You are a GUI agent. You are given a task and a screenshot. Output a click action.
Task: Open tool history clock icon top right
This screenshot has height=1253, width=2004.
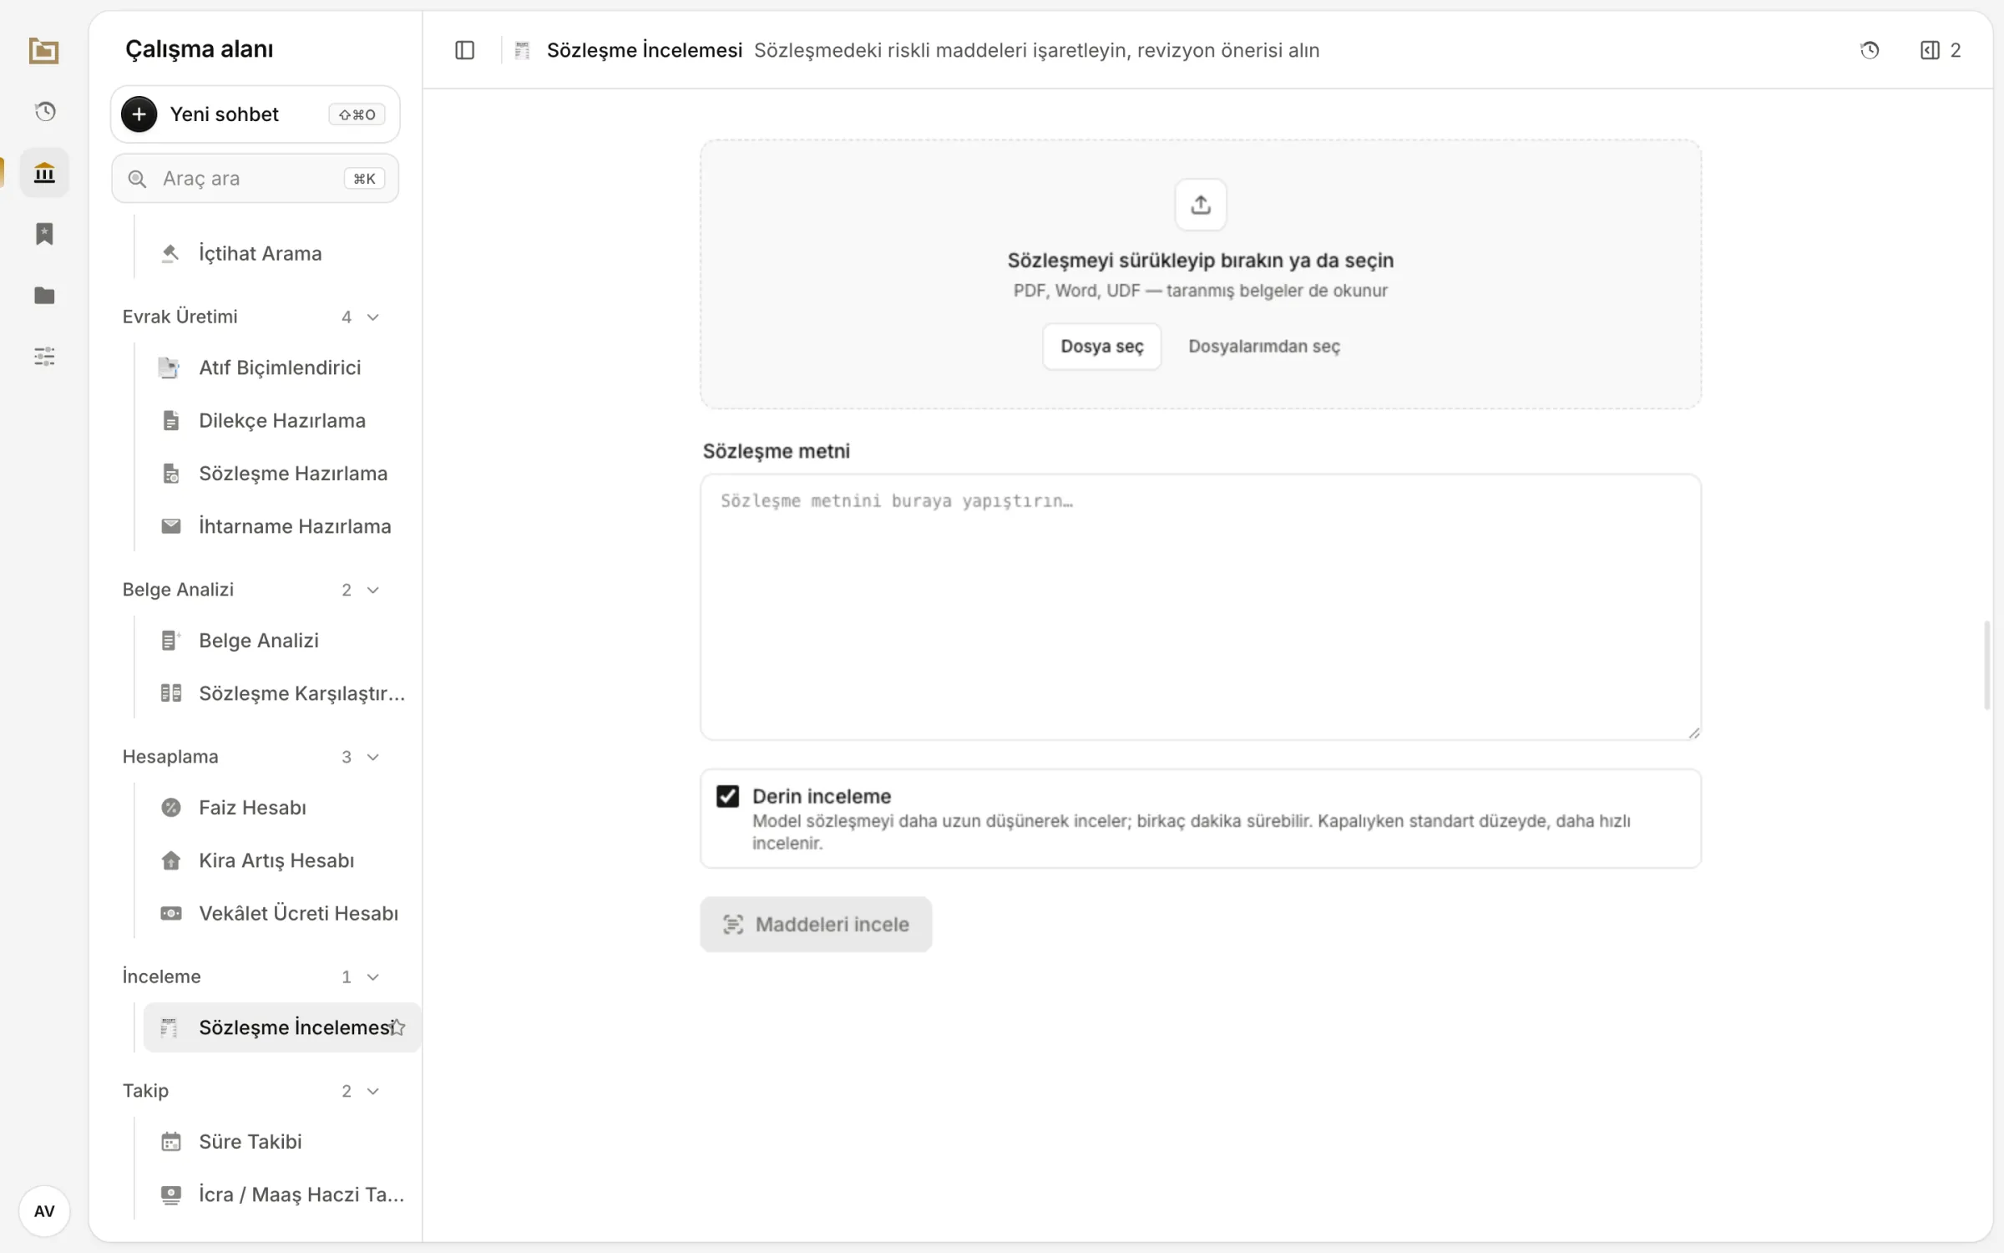1870,50
